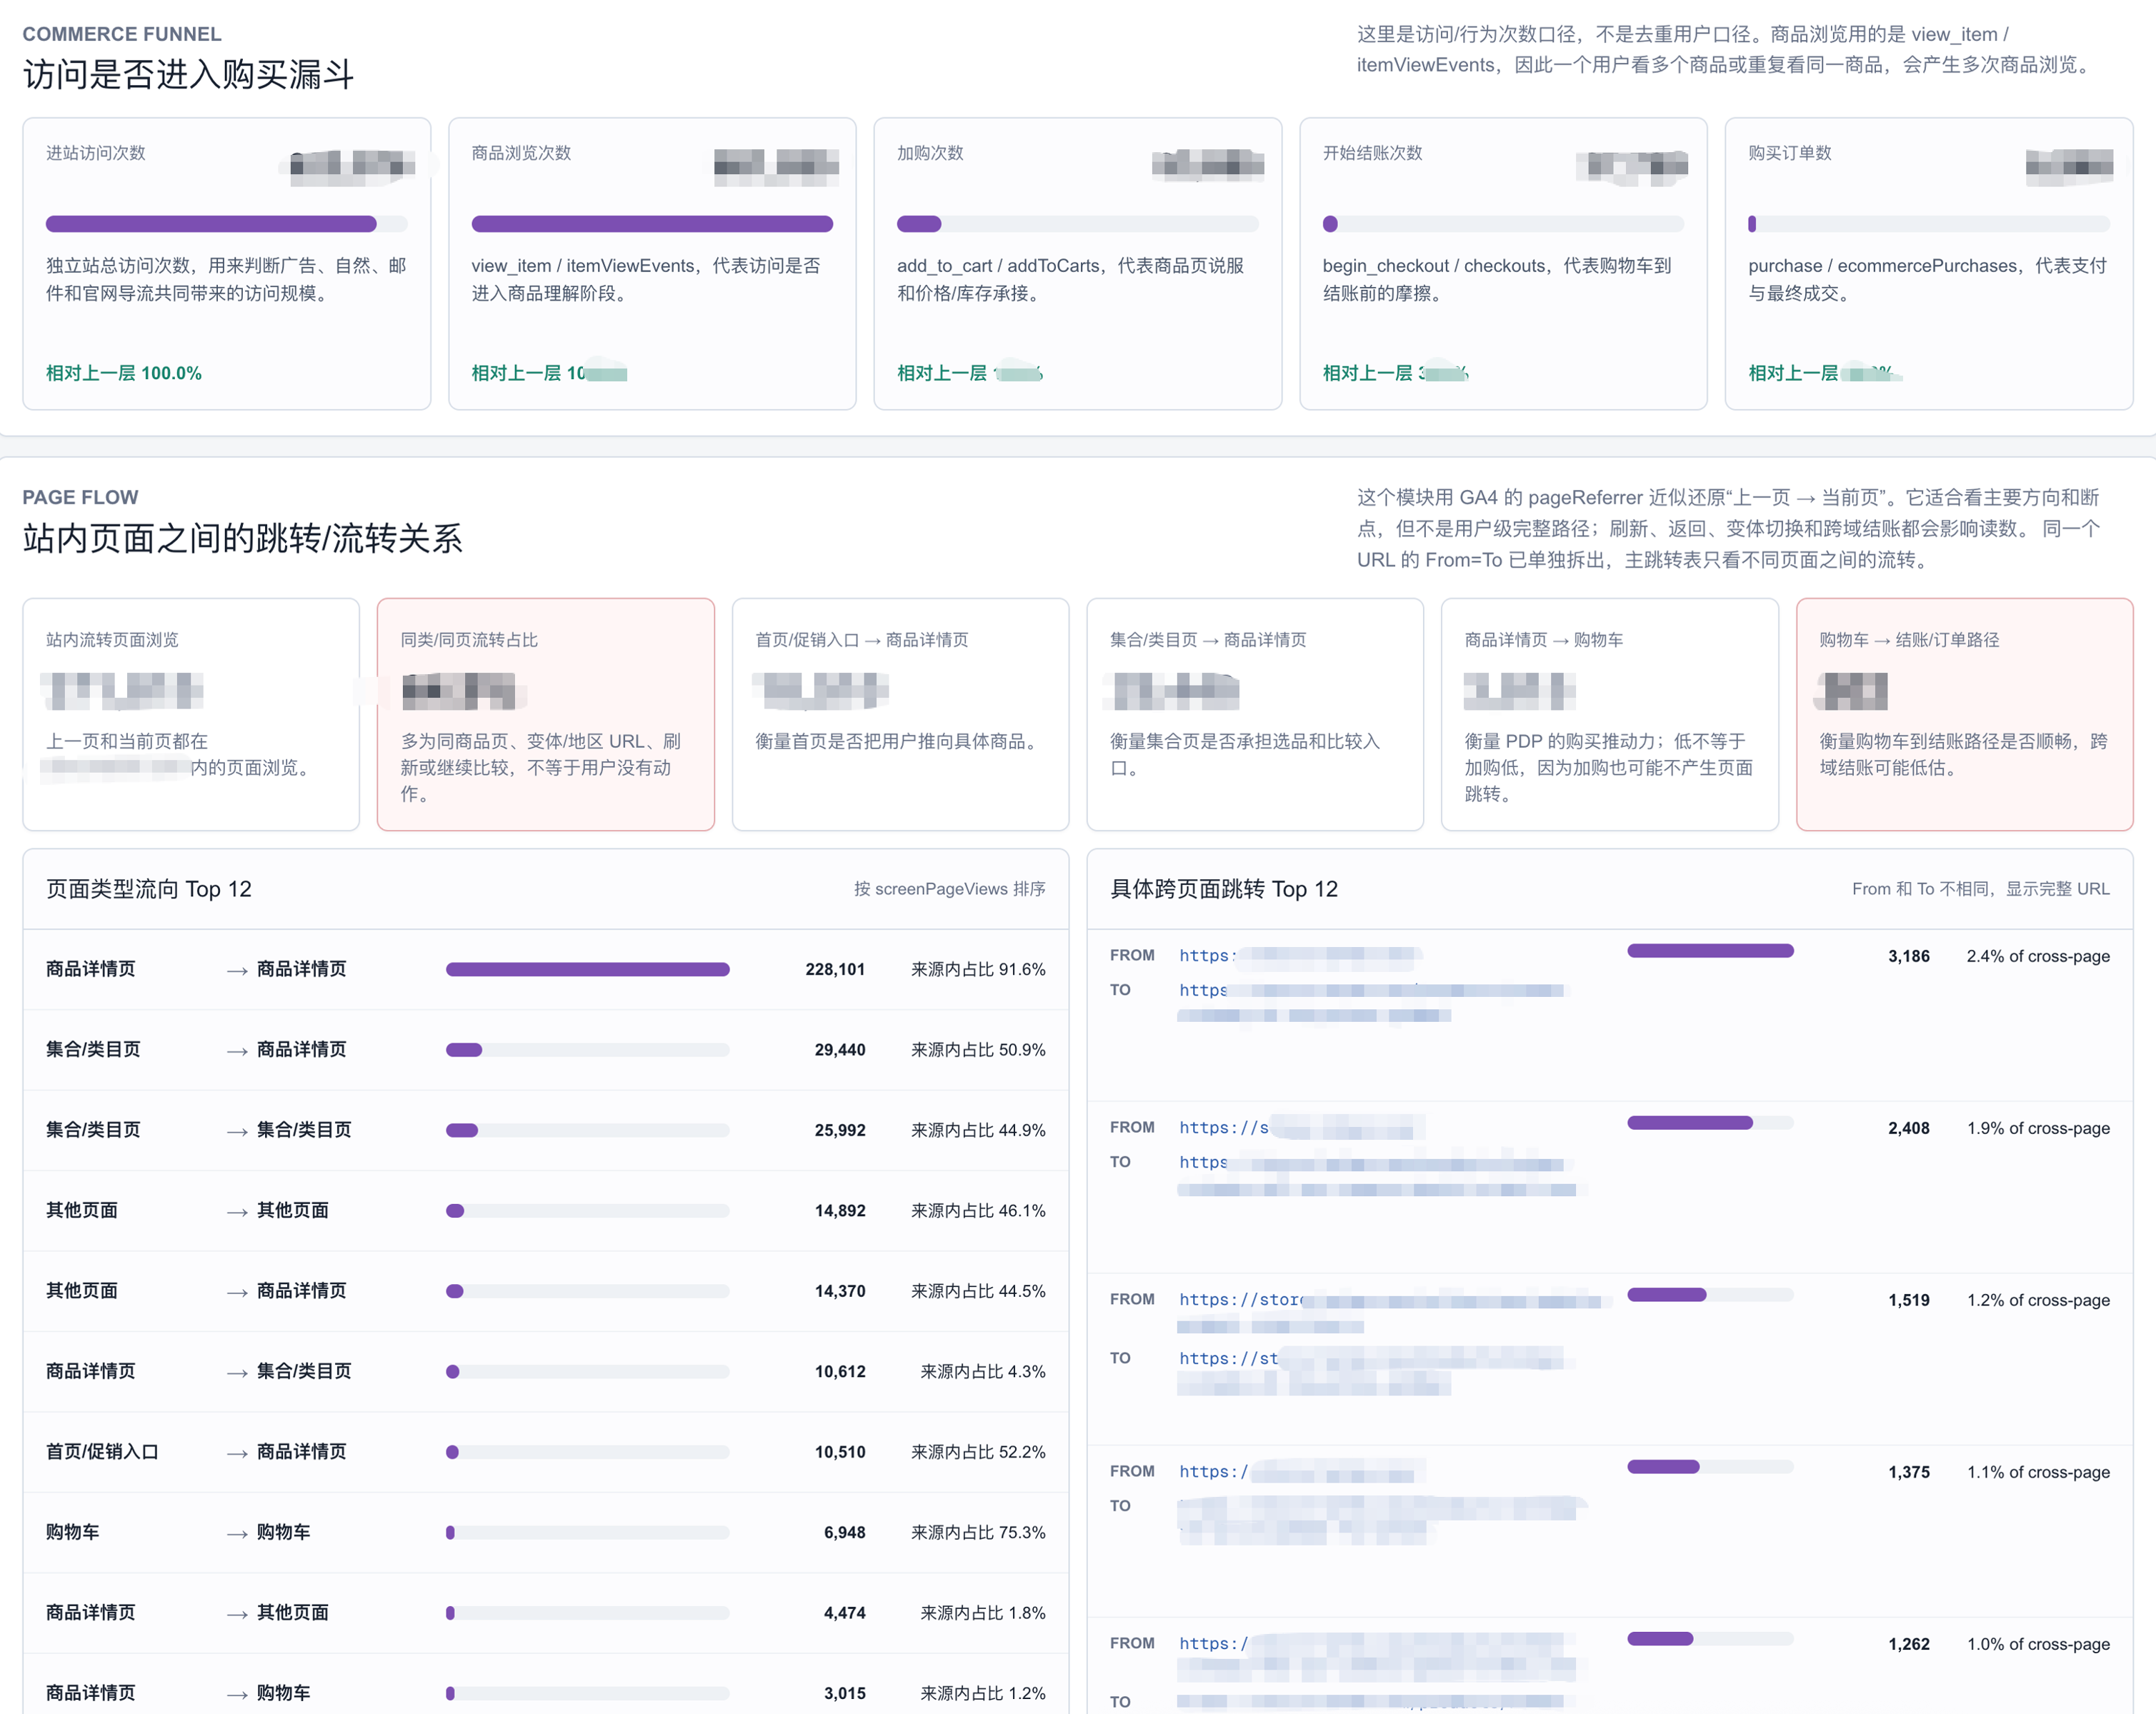Viewport: 2156px width, 1714px height.
Task: Click the bar in the 228,101 row
Action: 588,969
